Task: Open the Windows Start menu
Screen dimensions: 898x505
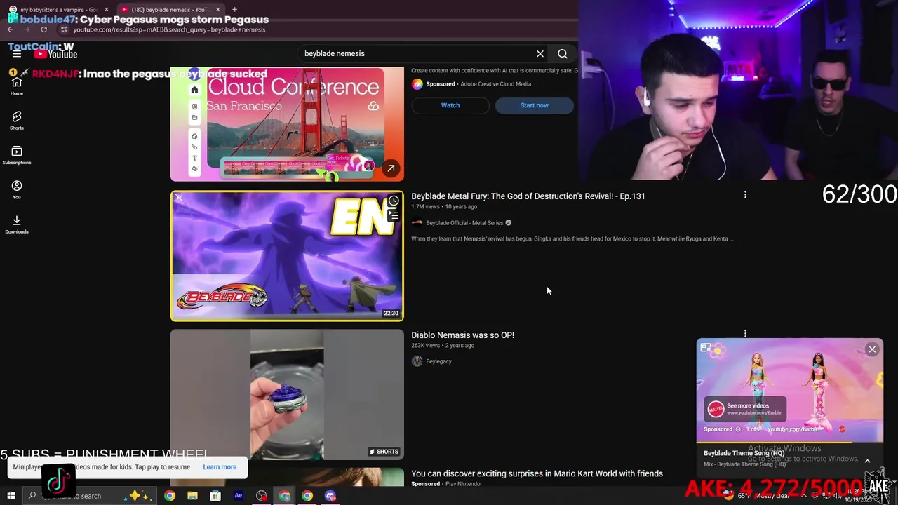Action: tap(11, 496)
